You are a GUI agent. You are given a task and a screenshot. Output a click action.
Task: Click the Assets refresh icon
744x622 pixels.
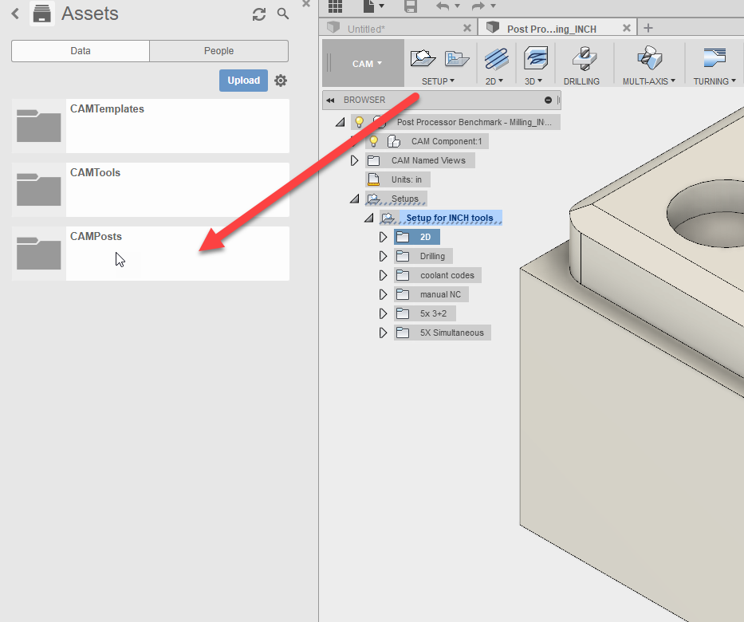point(259,14)
